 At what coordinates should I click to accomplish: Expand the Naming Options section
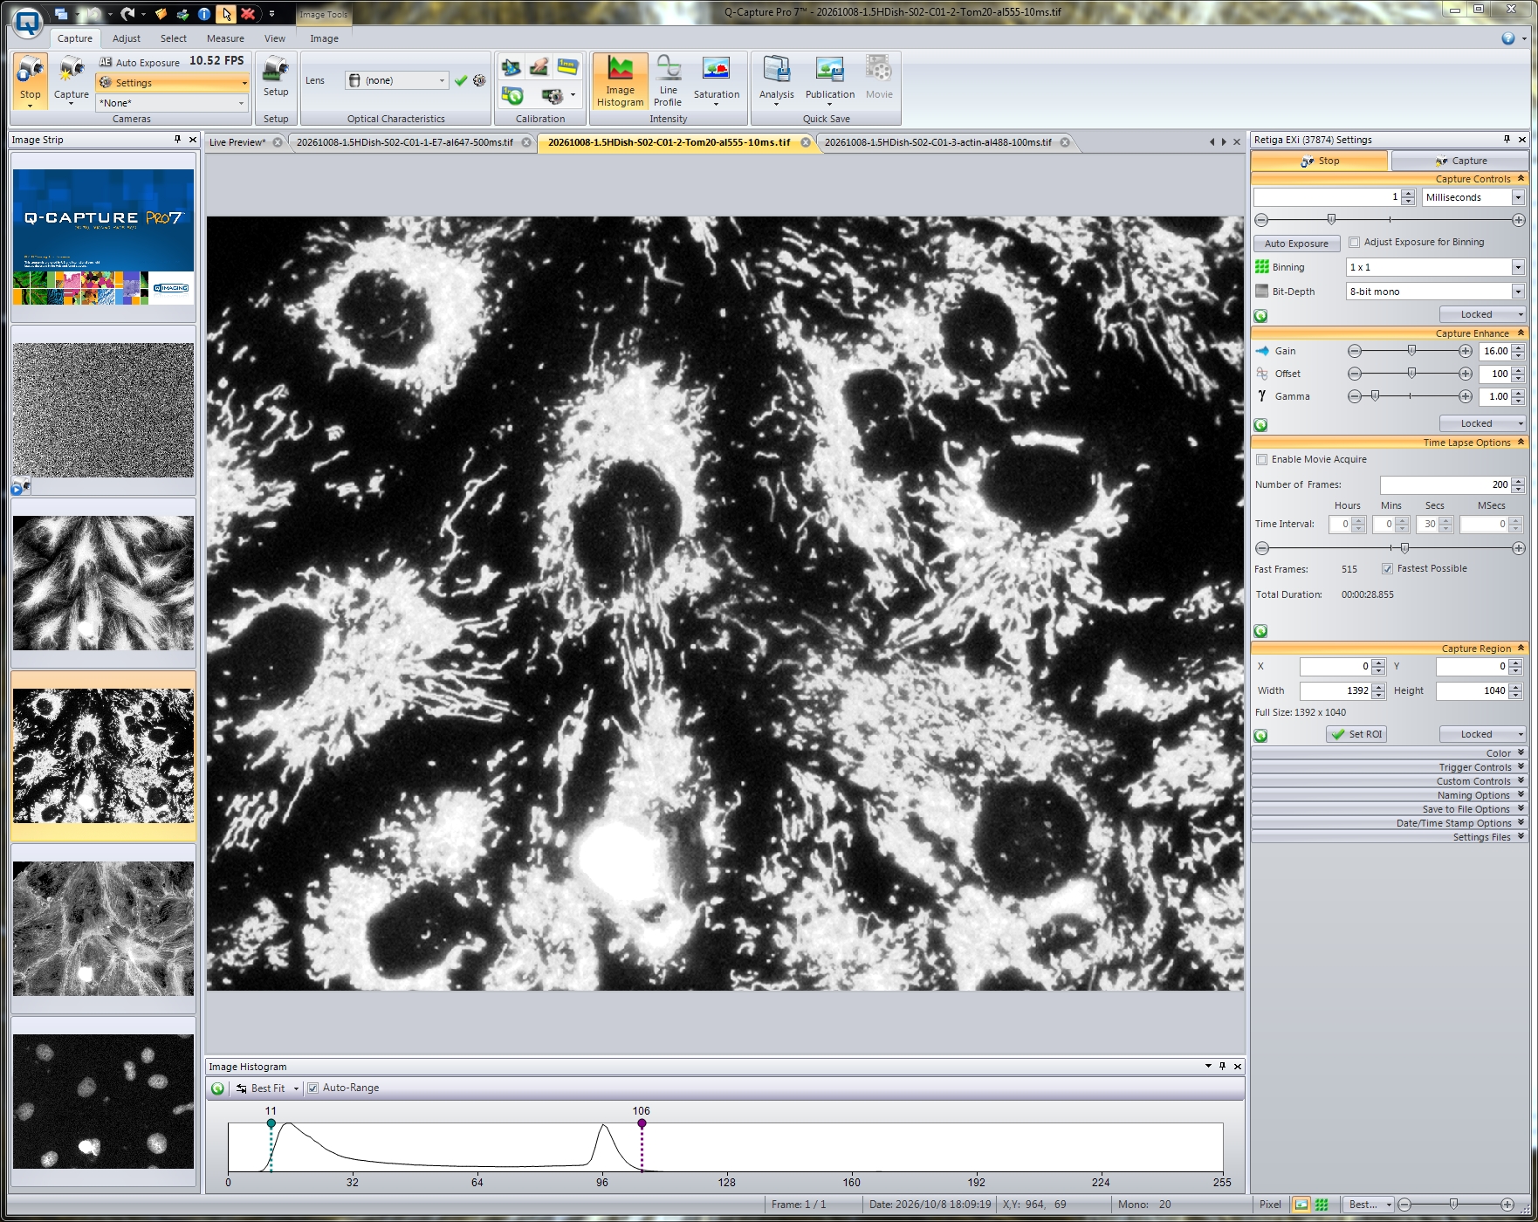(x=1389, y=795)
